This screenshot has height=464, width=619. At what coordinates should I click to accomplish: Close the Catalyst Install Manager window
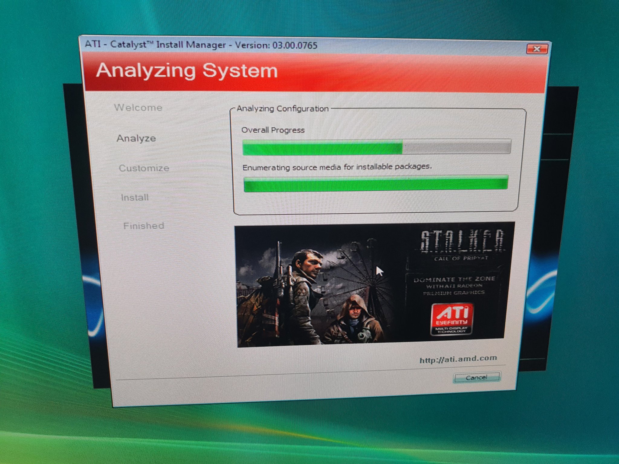[x=537, y=49]
